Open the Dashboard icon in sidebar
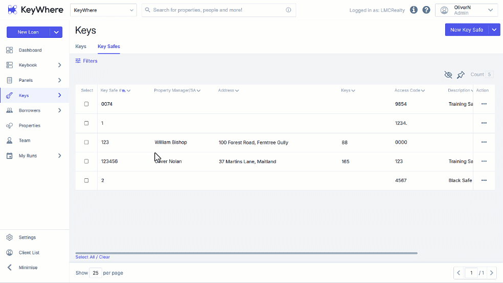The height and width of the screenshot is (283, 503). (9, 50)
